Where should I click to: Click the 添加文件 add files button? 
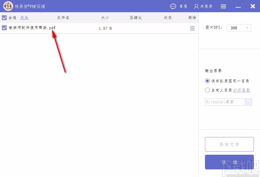[x=229, y=144]
